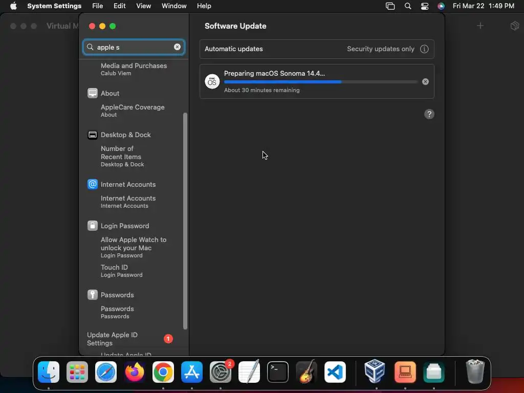This screenshot has width=524, height=393.
Task: Click plus button in background Virtual Machine window
Action: click(480, 26)
